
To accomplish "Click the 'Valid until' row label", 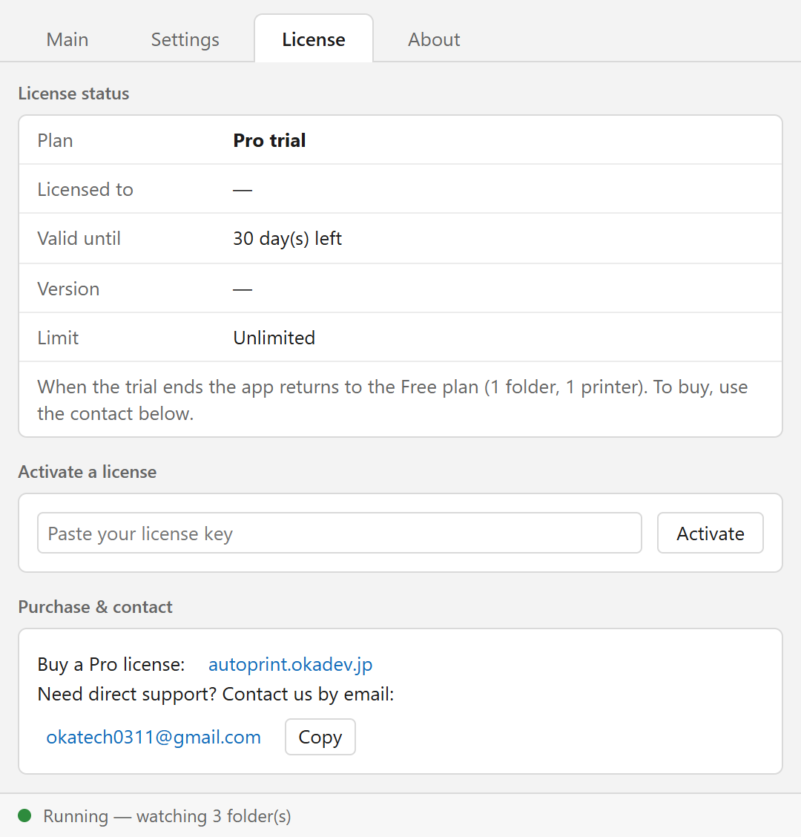I will click(x=79, y=239).
